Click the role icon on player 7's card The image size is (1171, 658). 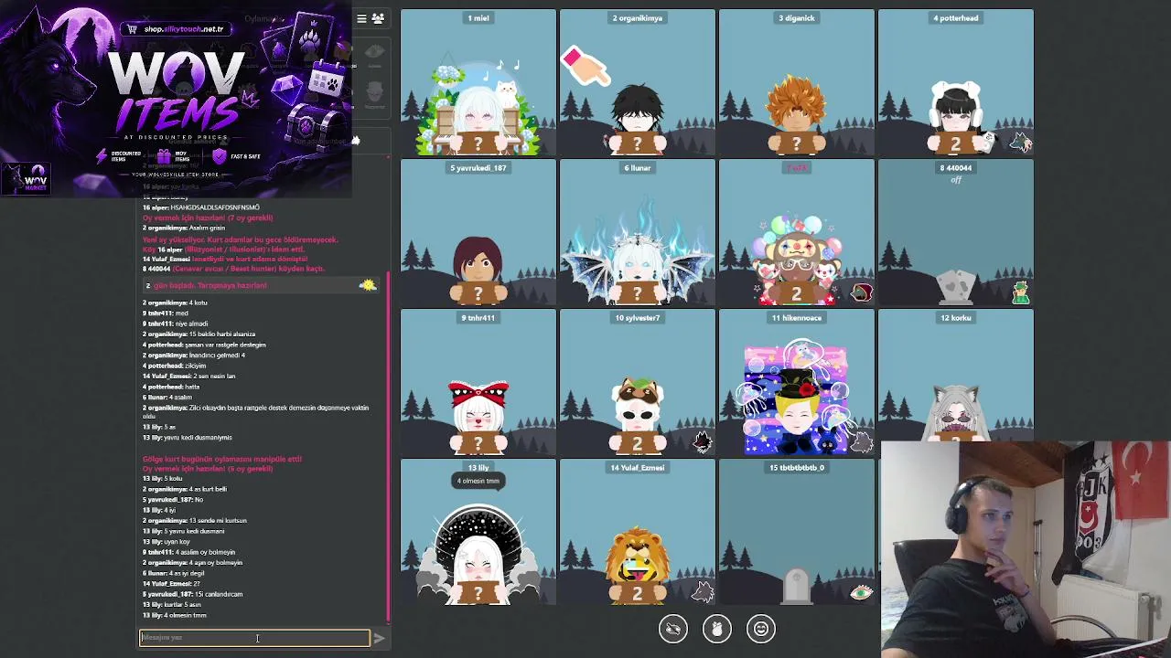coord(861,292)
